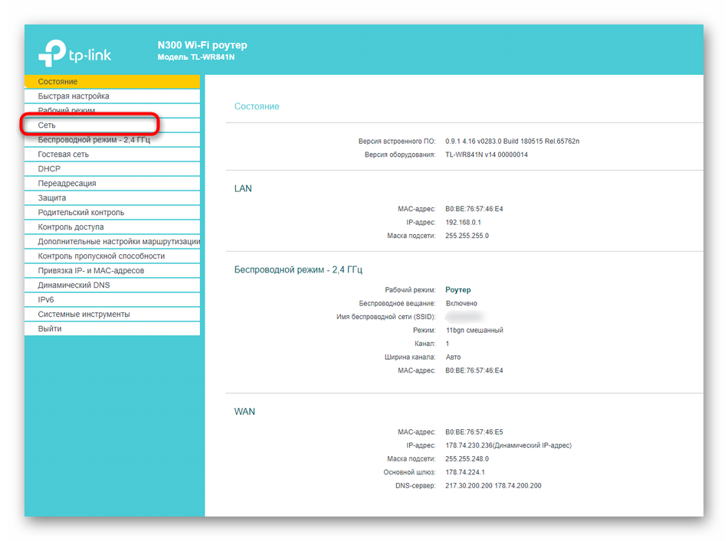Click the tp-link logo icon
This screenshot has width=728, height=541.
52,53
